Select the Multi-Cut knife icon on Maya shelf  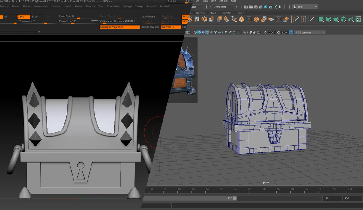tap(296, 19)
